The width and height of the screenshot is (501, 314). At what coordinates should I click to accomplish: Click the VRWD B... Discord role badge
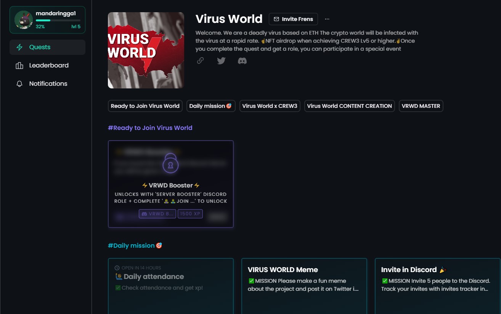pos(157,214)
